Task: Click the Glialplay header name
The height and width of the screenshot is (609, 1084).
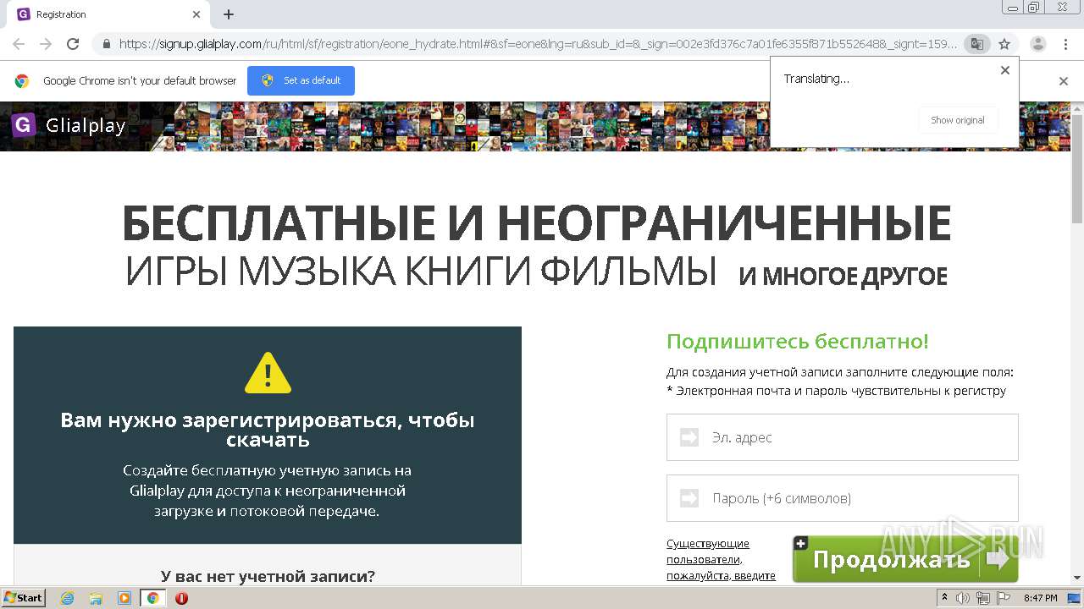Action: pos(86,126)
